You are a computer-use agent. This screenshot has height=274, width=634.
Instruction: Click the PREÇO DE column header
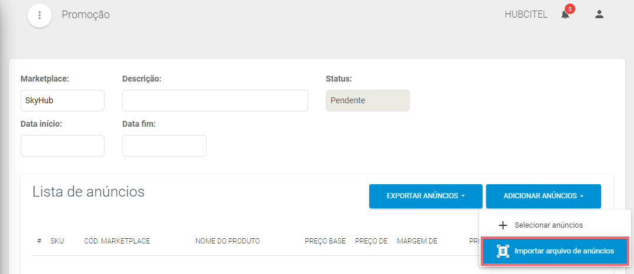pos(372,241)
